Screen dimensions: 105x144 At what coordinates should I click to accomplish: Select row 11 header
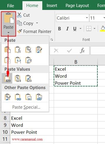click(x=5, y=139)
